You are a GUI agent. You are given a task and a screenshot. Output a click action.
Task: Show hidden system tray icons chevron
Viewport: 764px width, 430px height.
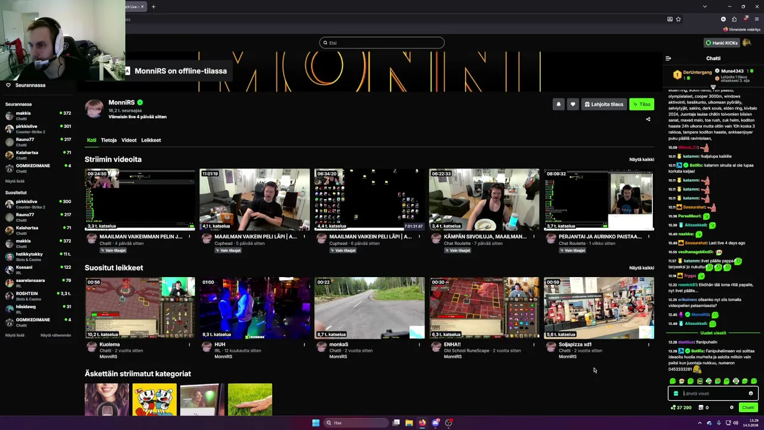700,423
